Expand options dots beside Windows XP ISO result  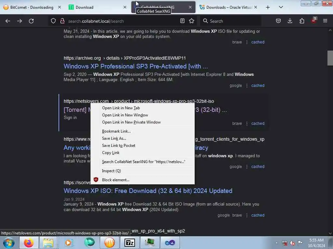click(246, 215)
